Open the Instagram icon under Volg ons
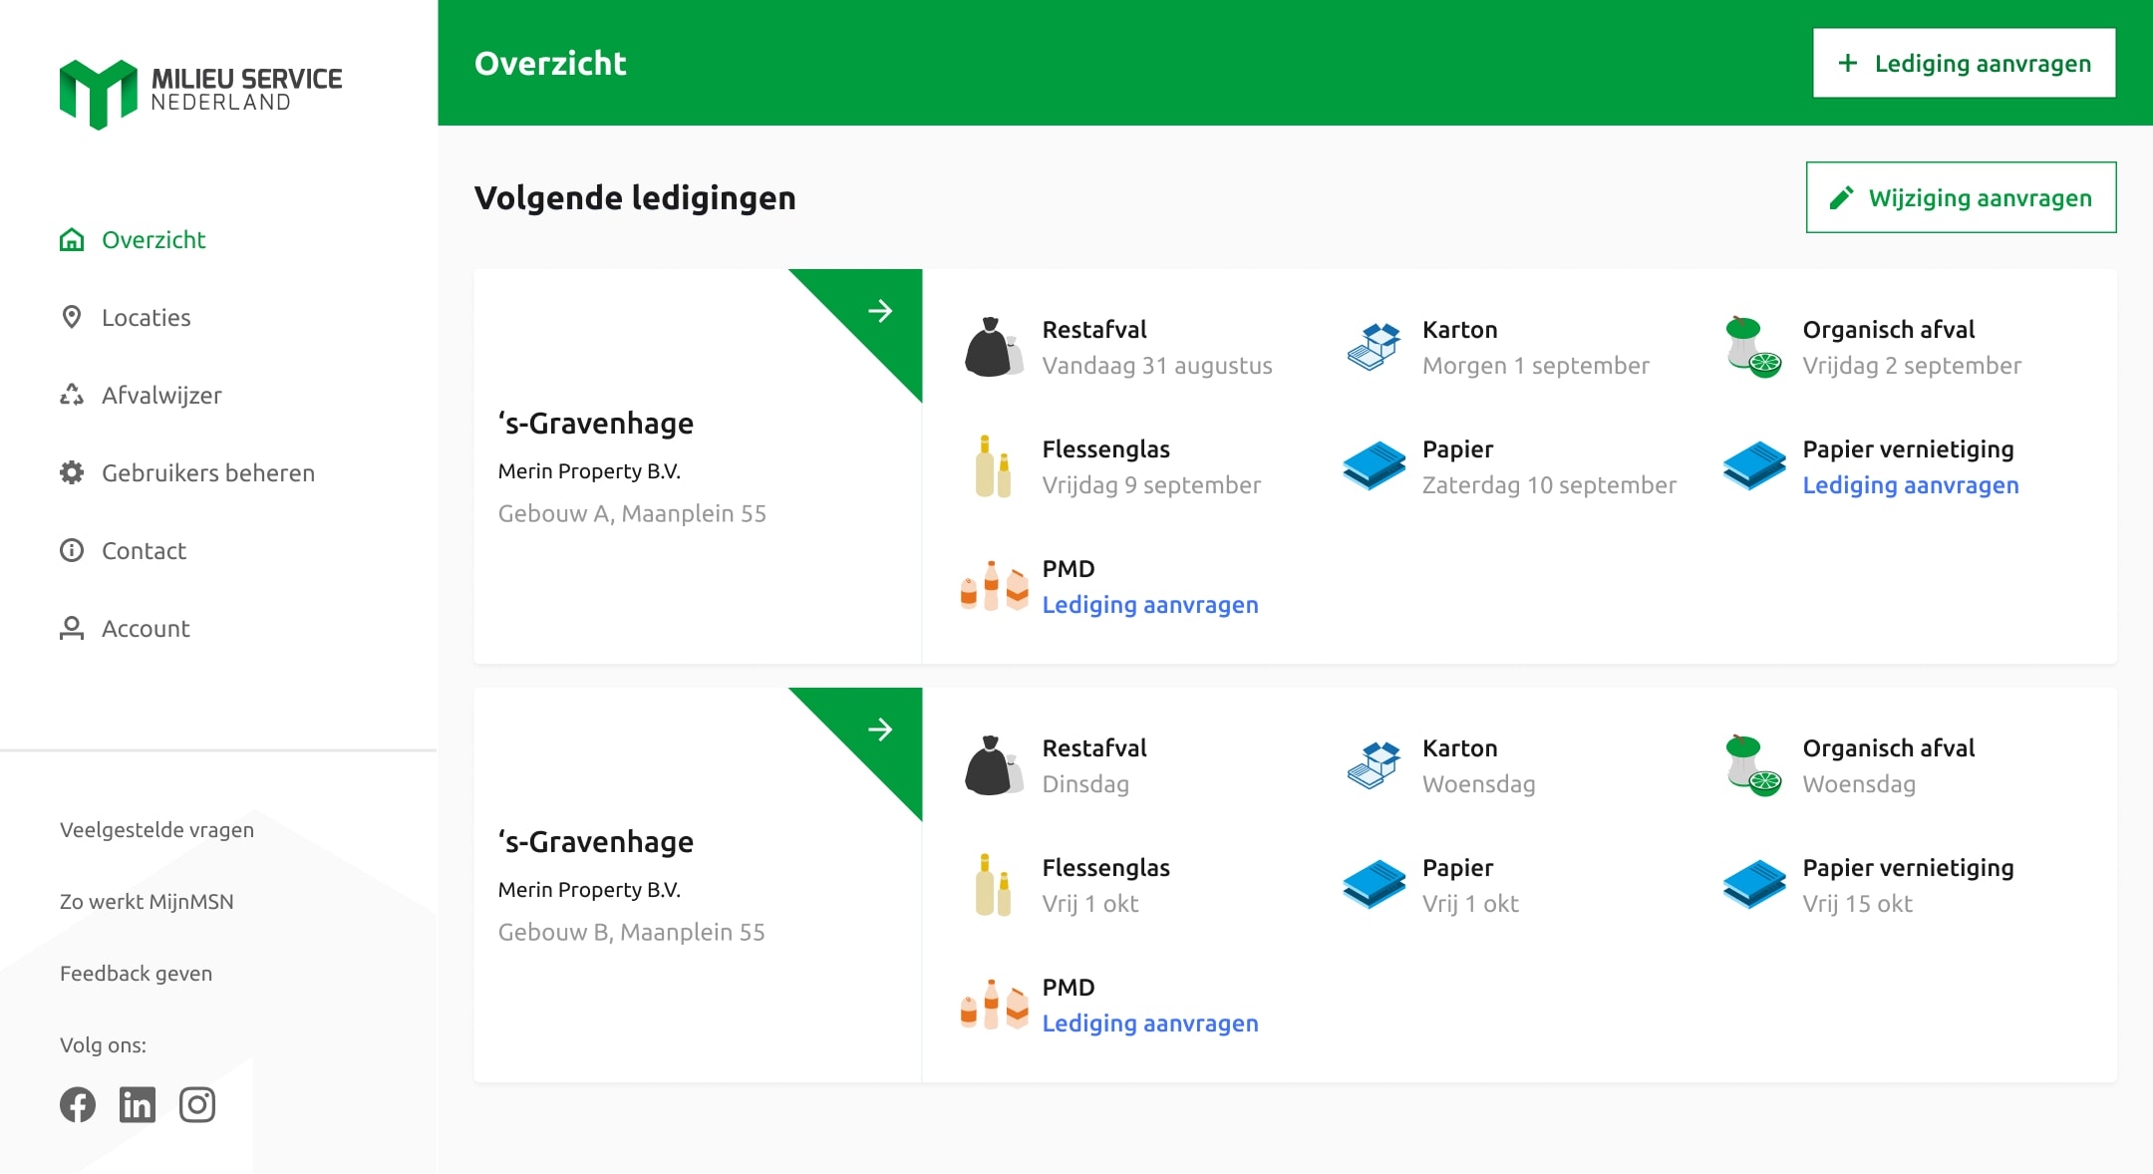The width and height of the screenshot is (2153, 1174). (x=197, y=1104)
